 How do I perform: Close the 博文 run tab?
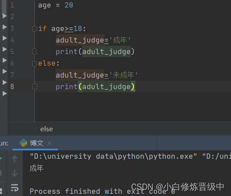49,143
